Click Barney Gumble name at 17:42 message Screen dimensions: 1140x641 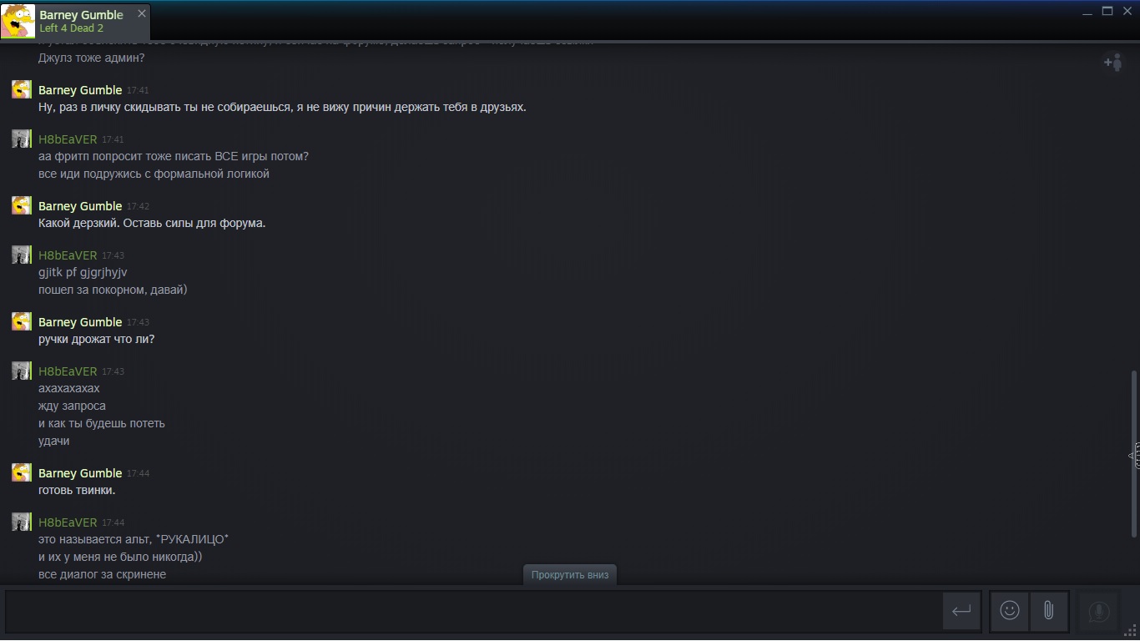click(x=80, y=206)
